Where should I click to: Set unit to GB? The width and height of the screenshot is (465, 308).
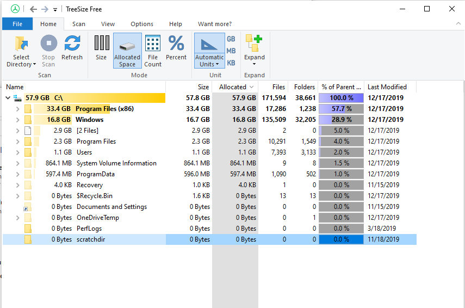tap(231, 39)
